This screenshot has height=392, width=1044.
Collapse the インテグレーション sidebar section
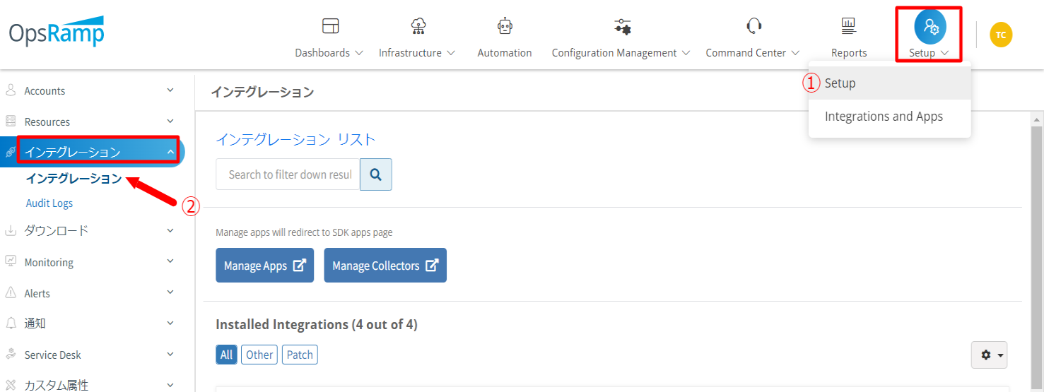point(170,152)
